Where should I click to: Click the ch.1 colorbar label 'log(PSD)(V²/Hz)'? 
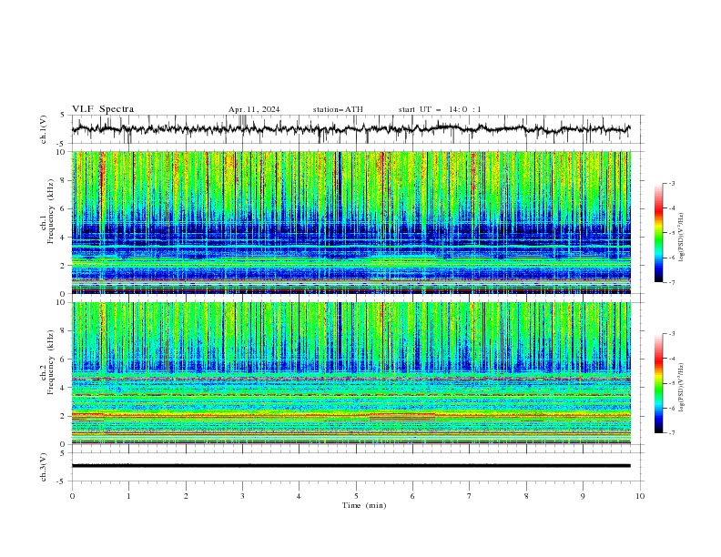[682, 238]
